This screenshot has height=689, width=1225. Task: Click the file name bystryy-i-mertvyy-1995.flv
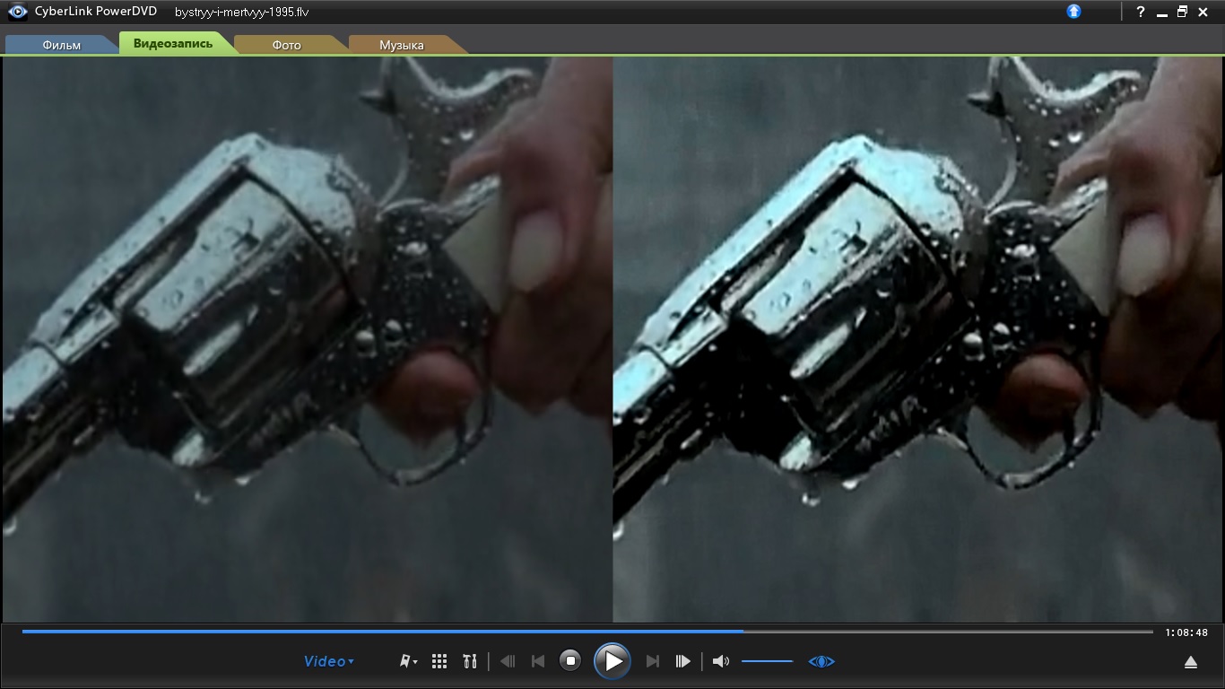242,13
